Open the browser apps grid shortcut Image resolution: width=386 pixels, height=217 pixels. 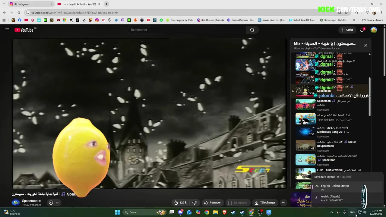point(4,20)
